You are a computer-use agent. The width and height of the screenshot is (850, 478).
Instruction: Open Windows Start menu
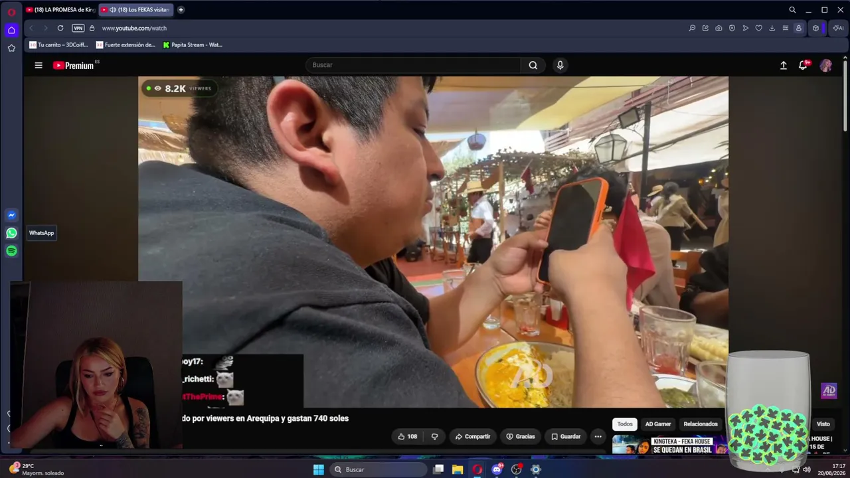(318, 469)
